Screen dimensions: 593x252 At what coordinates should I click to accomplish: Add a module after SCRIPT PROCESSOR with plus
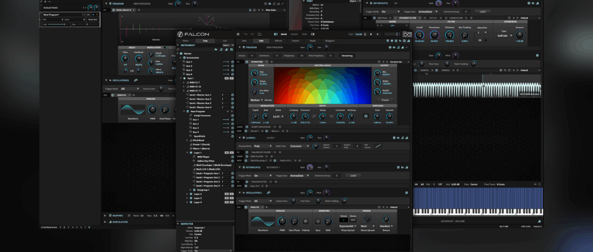(x=280, y=127)
